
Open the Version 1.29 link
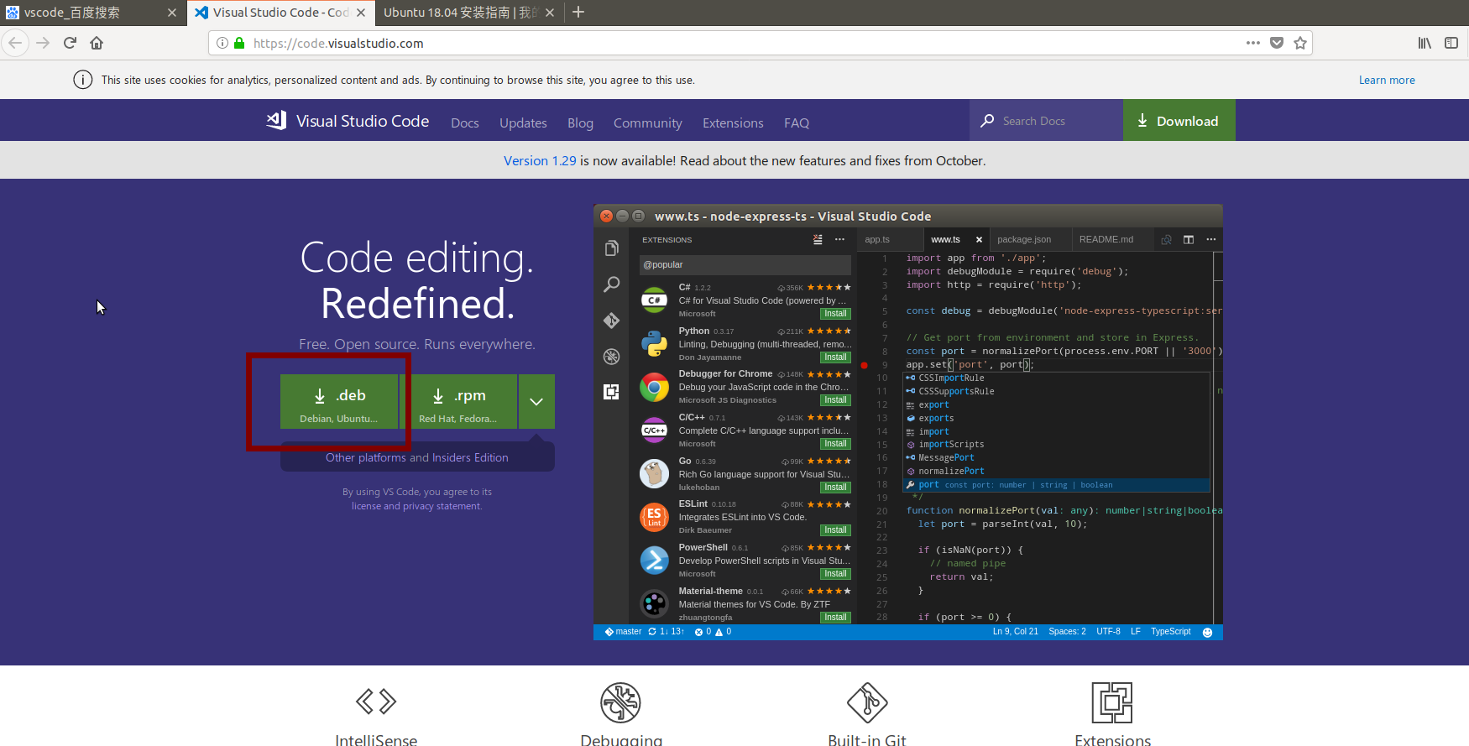point(540,160)
